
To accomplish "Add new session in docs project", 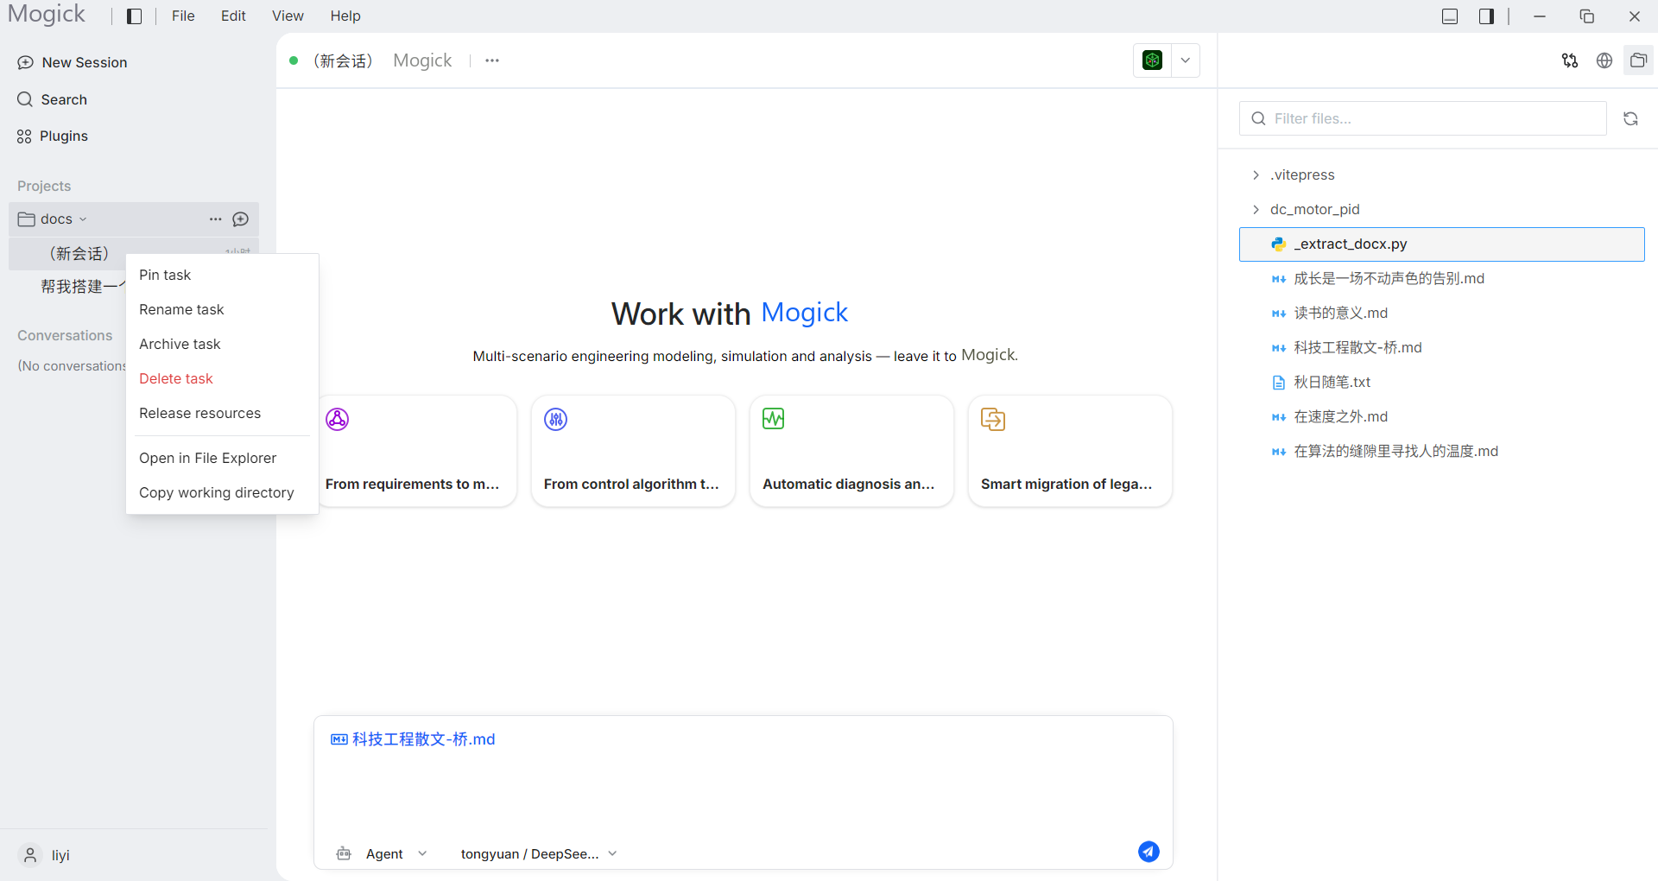I will (241, 219).
